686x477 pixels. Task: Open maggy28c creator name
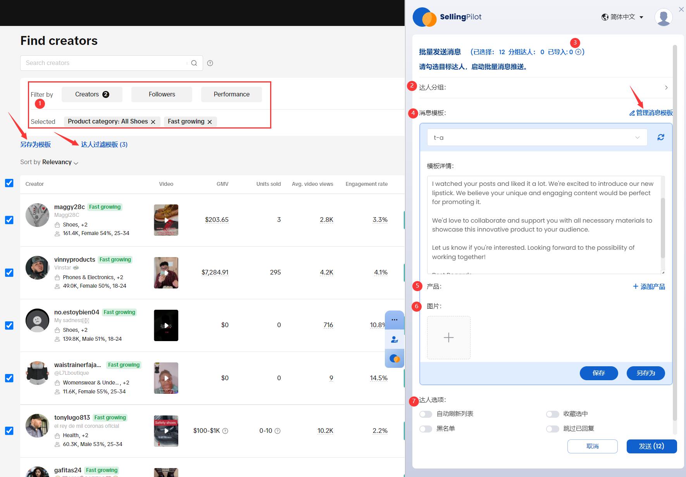[x=69, y=207]
